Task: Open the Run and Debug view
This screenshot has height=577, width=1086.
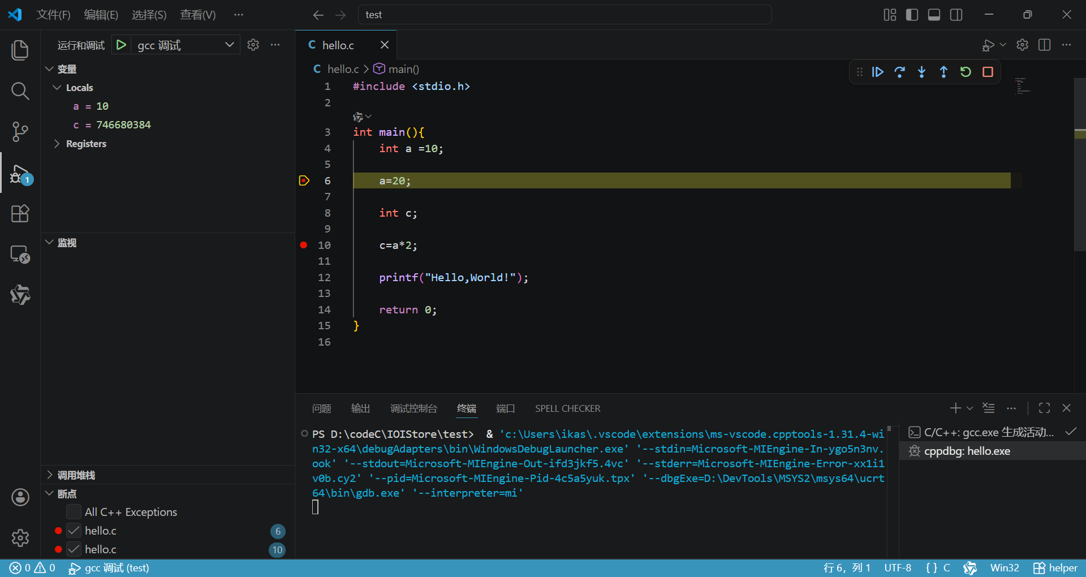Action: click(x=20, y=173)
